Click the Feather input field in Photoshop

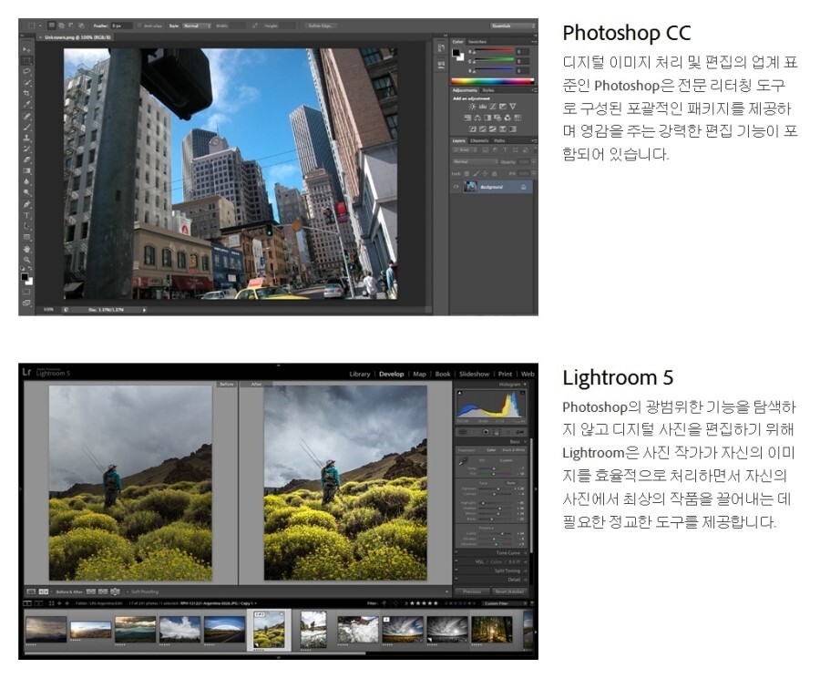121,26
